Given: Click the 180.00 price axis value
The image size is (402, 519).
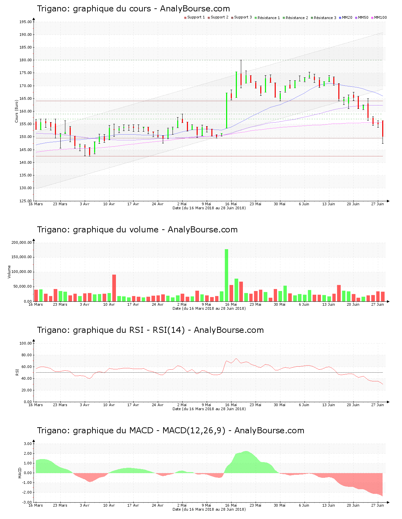Looking at the screenshot, I should point(26,60).
